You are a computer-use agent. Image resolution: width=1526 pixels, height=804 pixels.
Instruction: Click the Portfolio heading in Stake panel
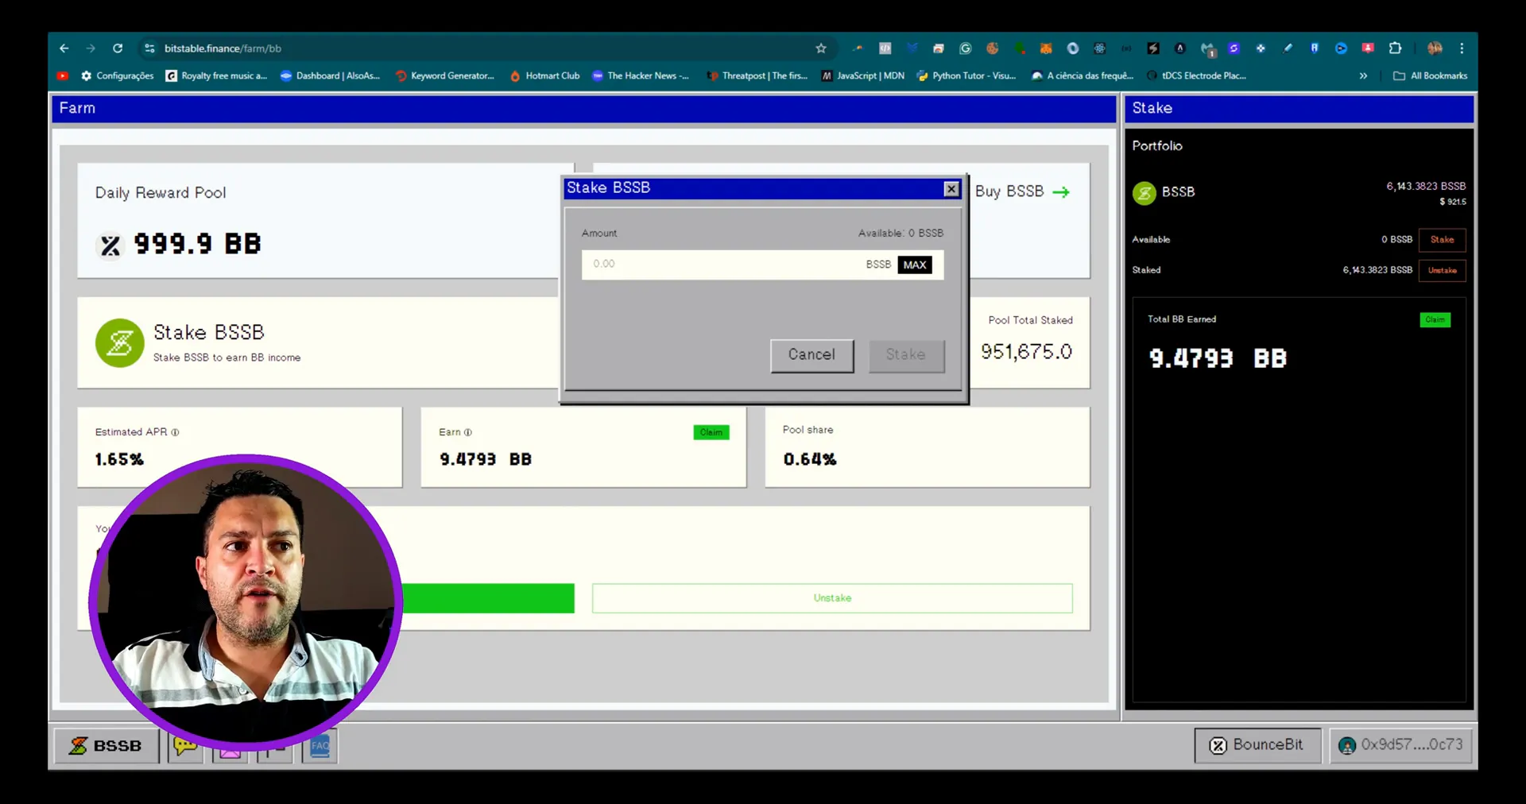pyautogui.click(x=1157, y=146)
